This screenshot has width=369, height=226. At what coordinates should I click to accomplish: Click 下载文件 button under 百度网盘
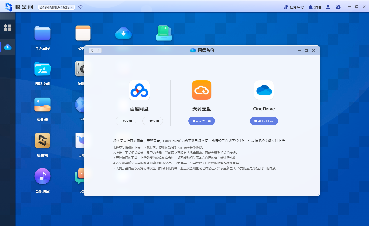click(x=153, y=121)
